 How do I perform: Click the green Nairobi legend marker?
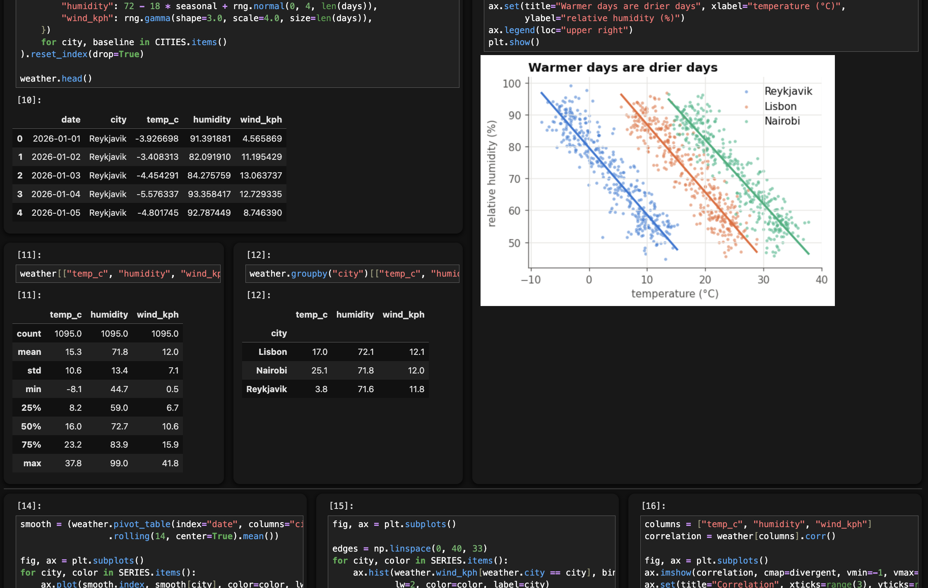746,121
